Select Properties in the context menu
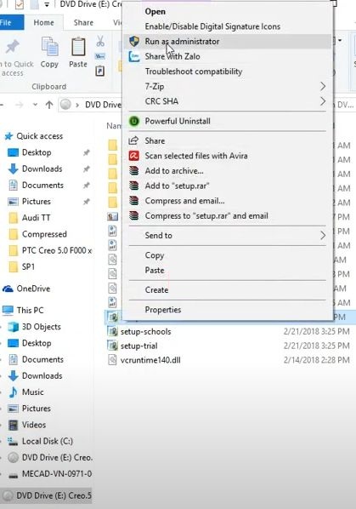This screenshot has height=509, width=356. (x=162, y=310)
